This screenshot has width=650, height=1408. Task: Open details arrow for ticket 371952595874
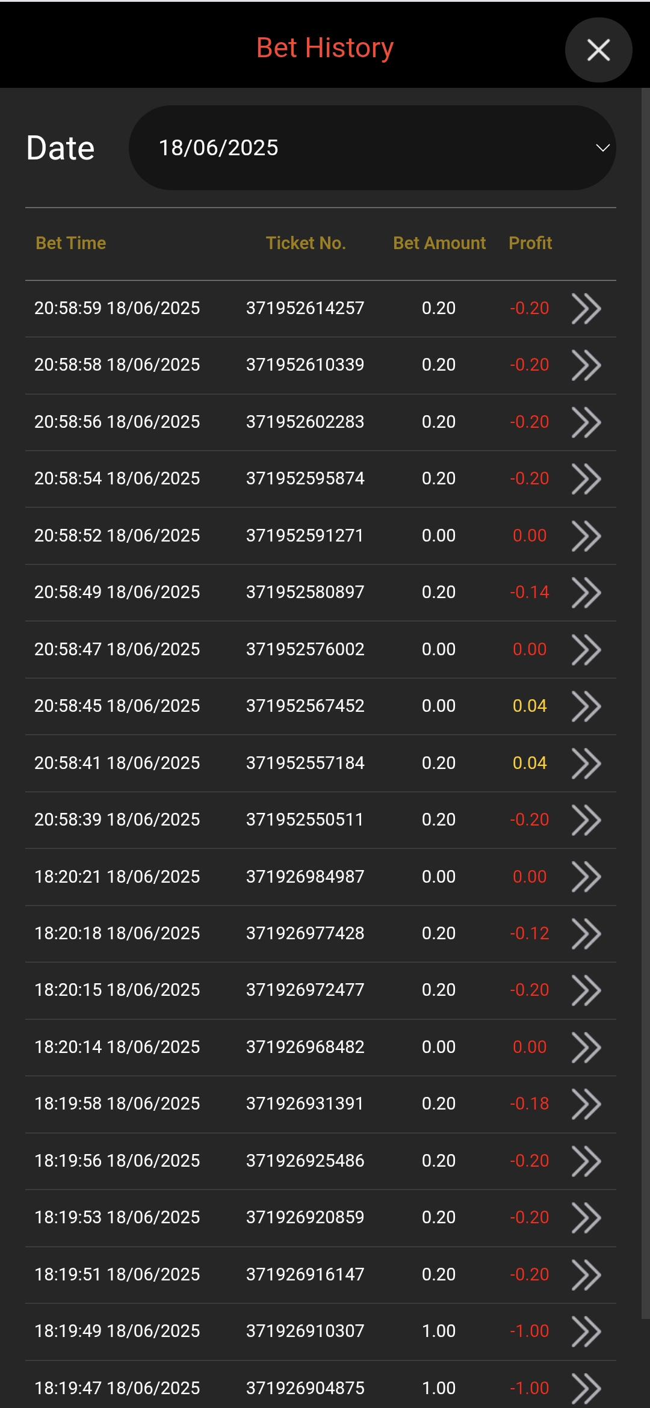click(586, 479)
